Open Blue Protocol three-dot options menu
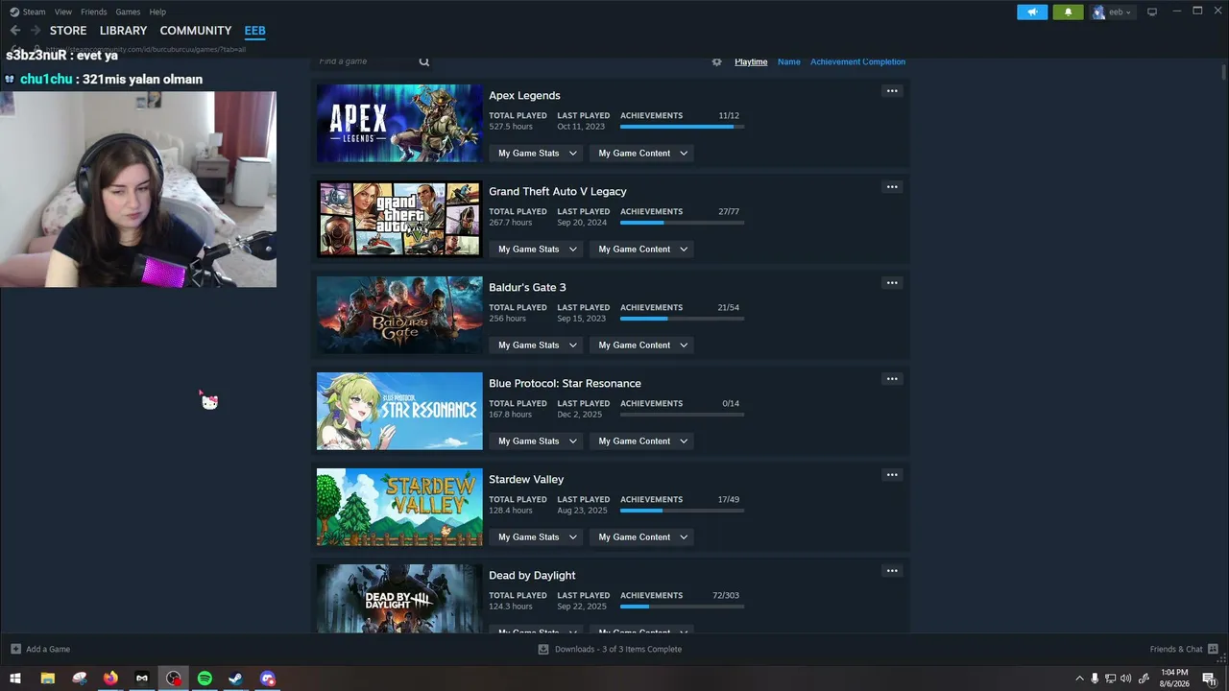The image size is (1229, 691). (x=892, y=379)
